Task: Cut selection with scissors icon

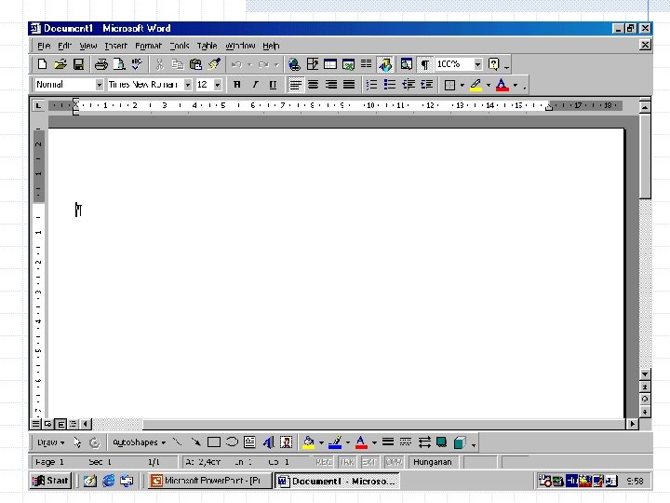Action: 159,64
